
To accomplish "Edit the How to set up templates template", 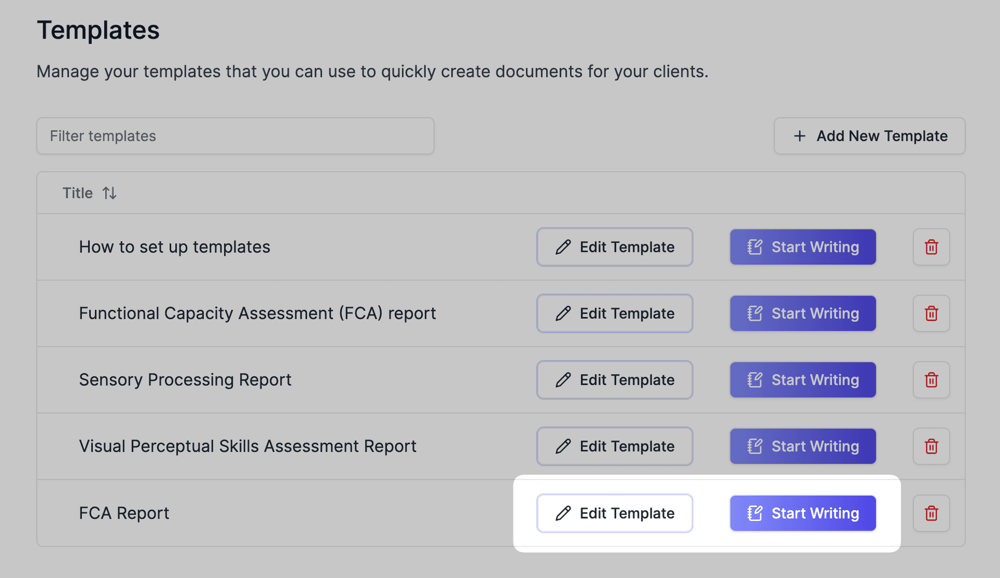I will [615, 247].
